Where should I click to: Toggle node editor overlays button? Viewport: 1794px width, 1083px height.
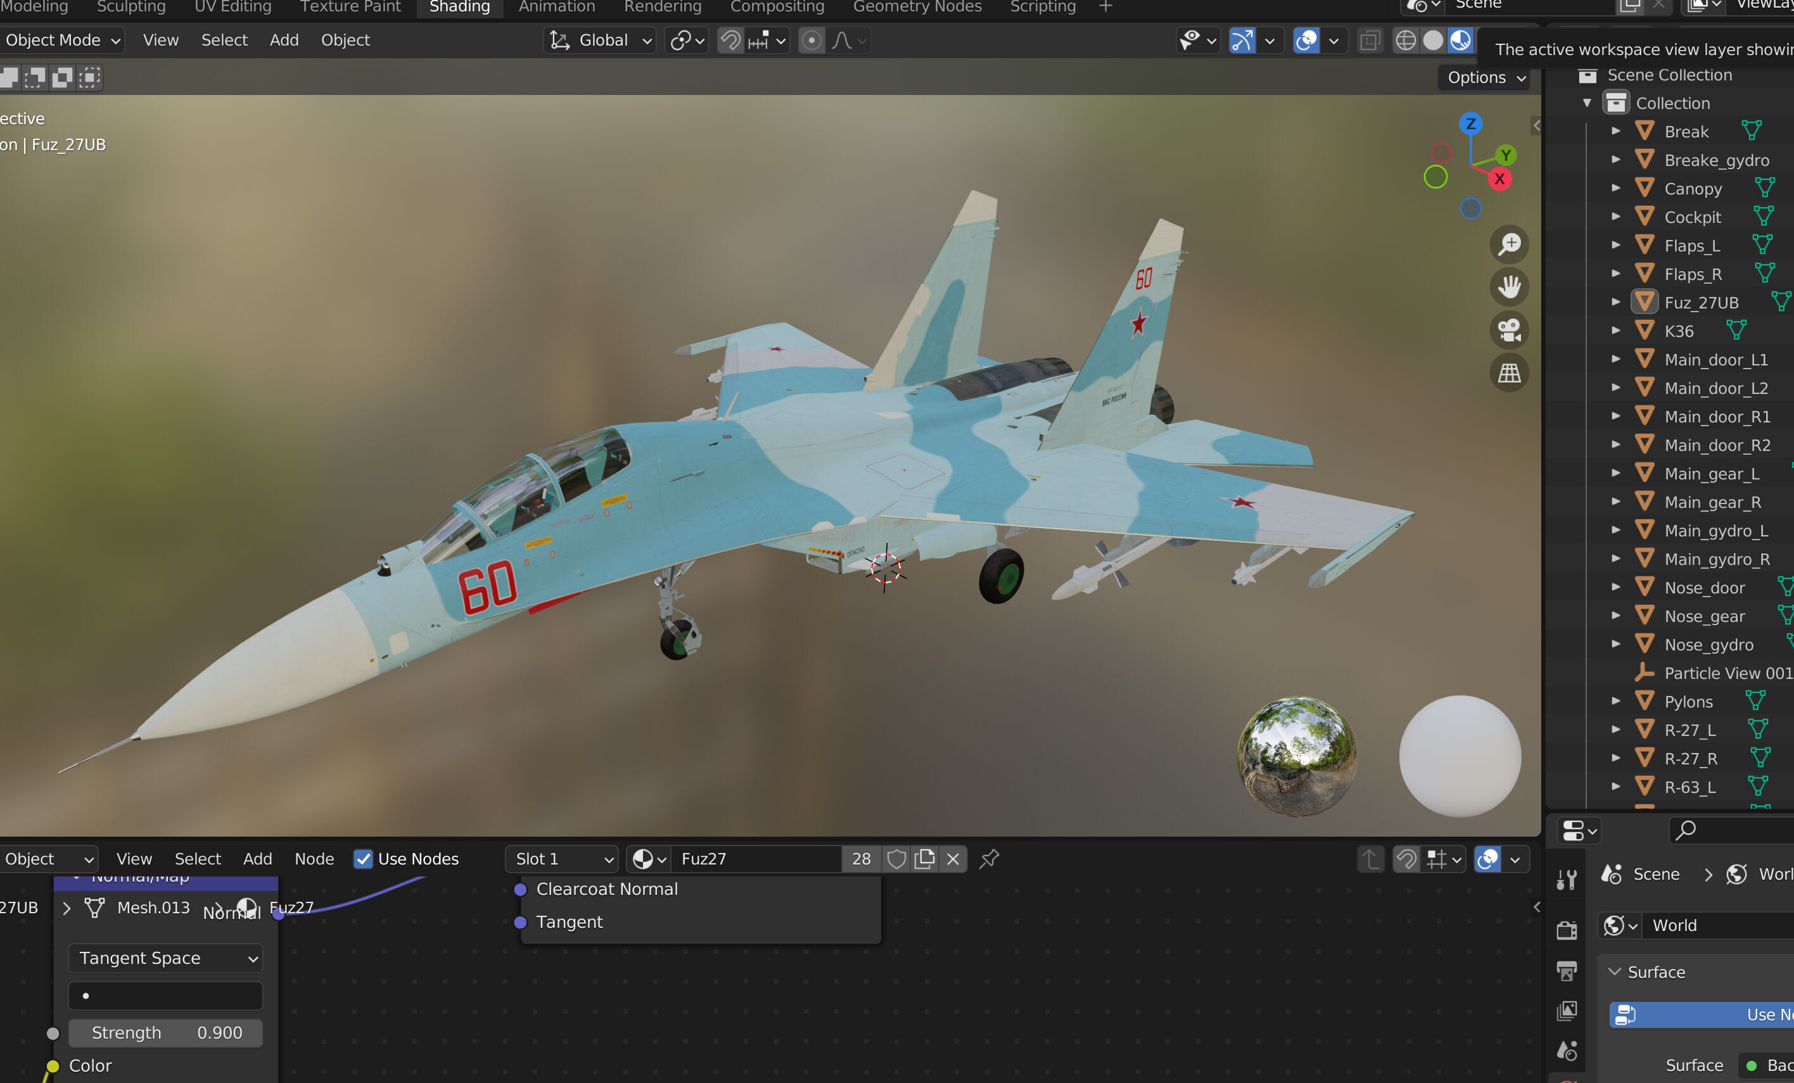[1487, 859]
